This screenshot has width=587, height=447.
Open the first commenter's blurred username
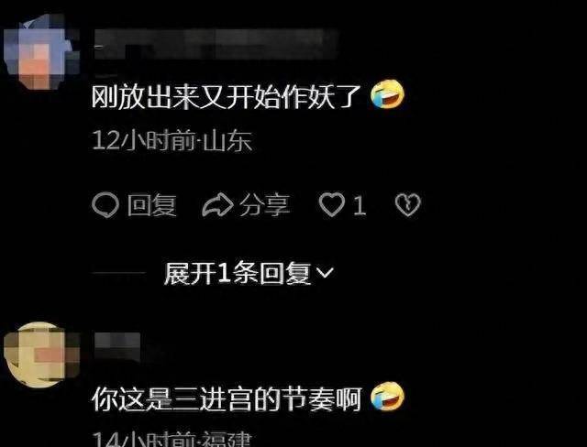click(x=216, y=45)
